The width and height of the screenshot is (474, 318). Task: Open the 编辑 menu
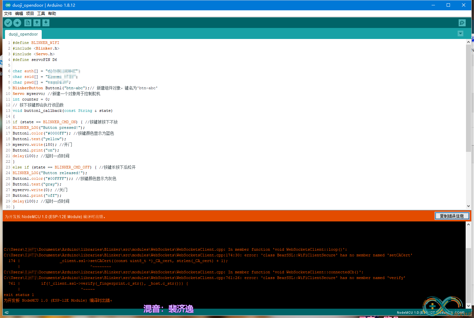coord(19,14)
